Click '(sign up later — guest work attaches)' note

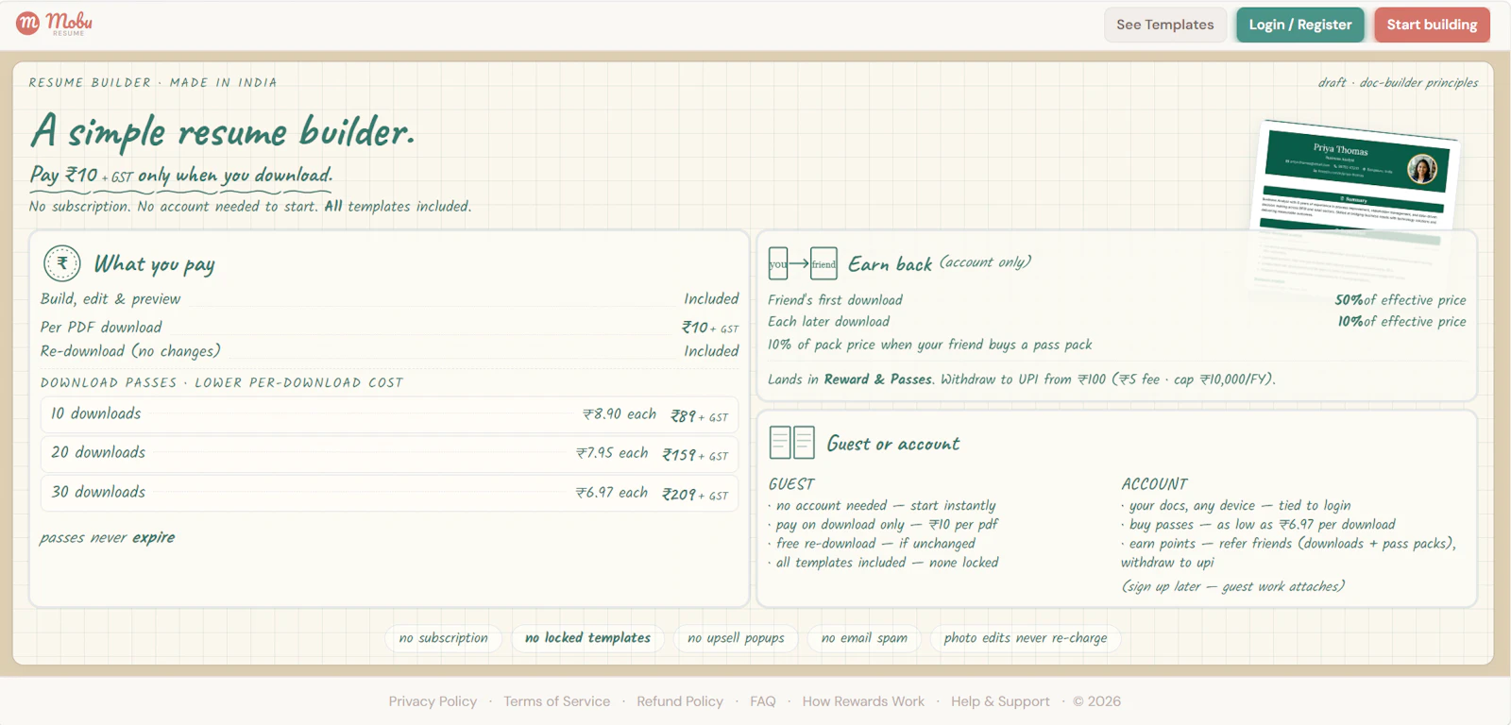pos(1233,586)
